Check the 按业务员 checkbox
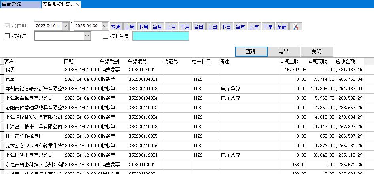 pos(105,36)
